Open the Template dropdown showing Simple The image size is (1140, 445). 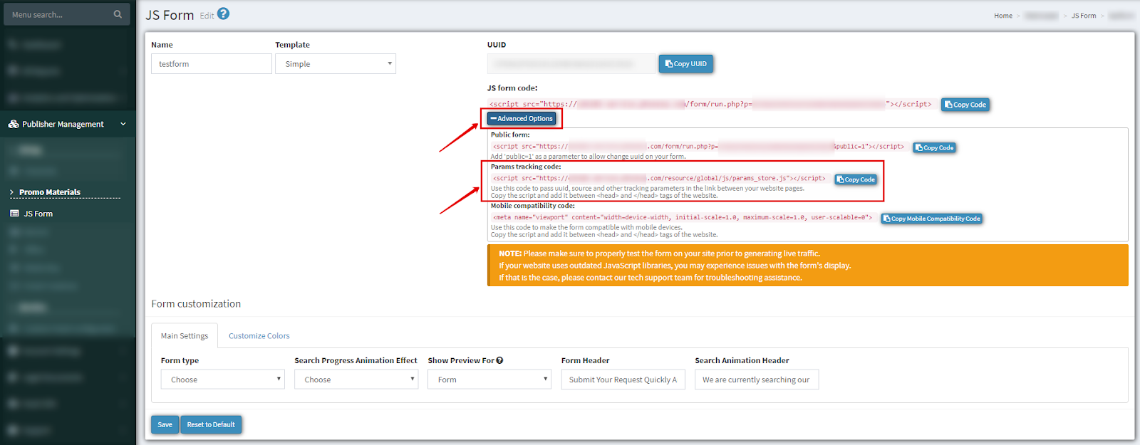[336, 64]
